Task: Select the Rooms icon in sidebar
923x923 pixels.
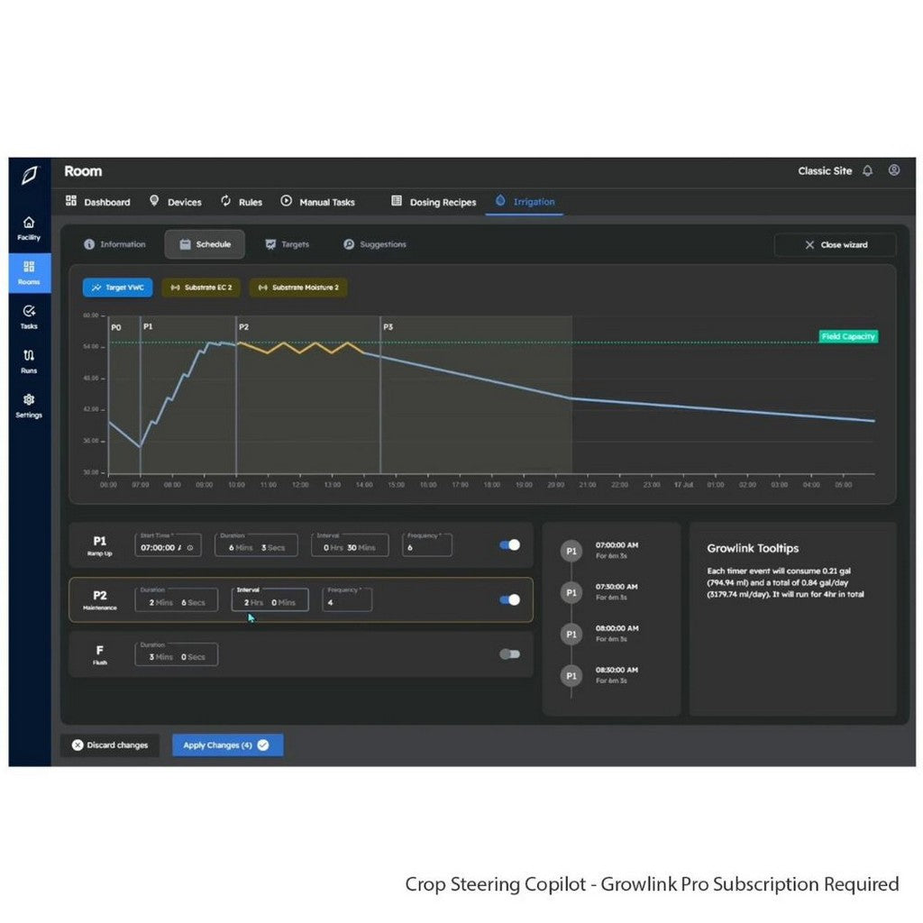Action: pos(29,273)
